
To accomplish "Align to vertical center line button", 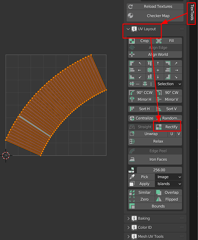I will coord(148,84).
